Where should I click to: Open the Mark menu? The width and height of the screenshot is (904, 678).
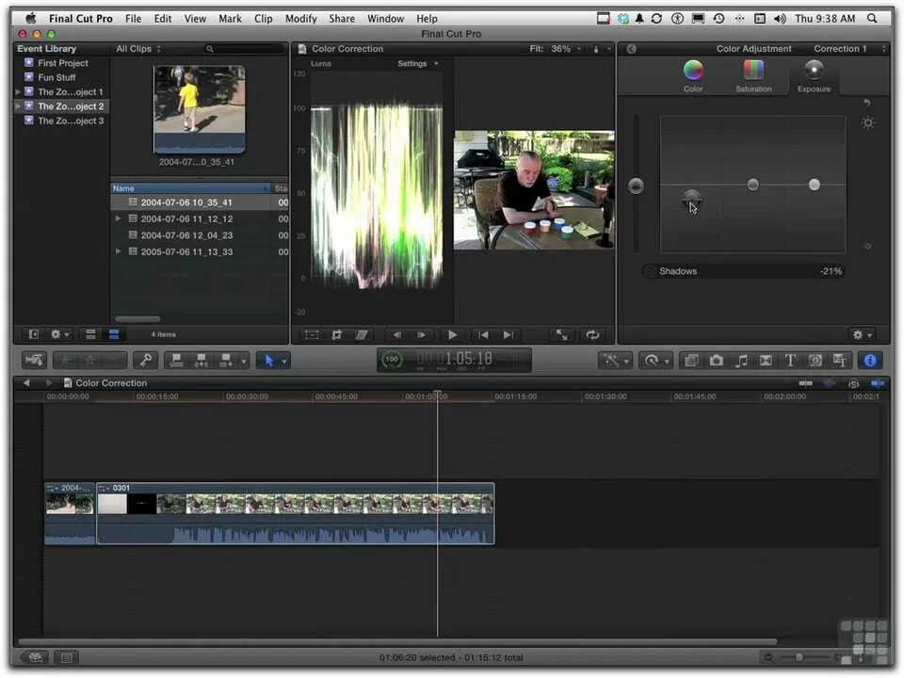230,19
